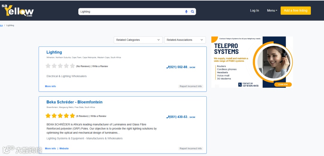Show full number for (051) 430-53
Image resolution: width=324 pixels, height=156 pixels.
(192, 117)
